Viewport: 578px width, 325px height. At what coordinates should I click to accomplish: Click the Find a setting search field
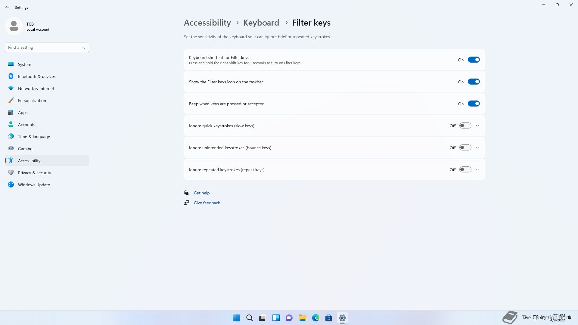click(x=47, y=47)
